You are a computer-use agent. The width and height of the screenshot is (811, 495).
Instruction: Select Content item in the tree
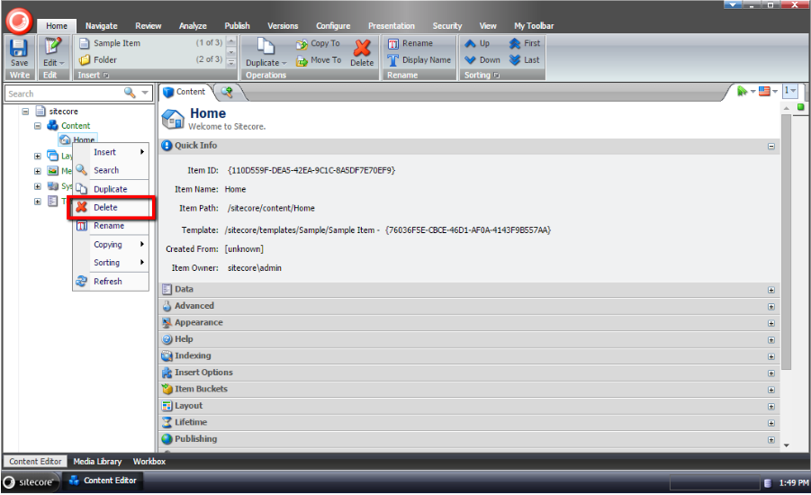76,126
